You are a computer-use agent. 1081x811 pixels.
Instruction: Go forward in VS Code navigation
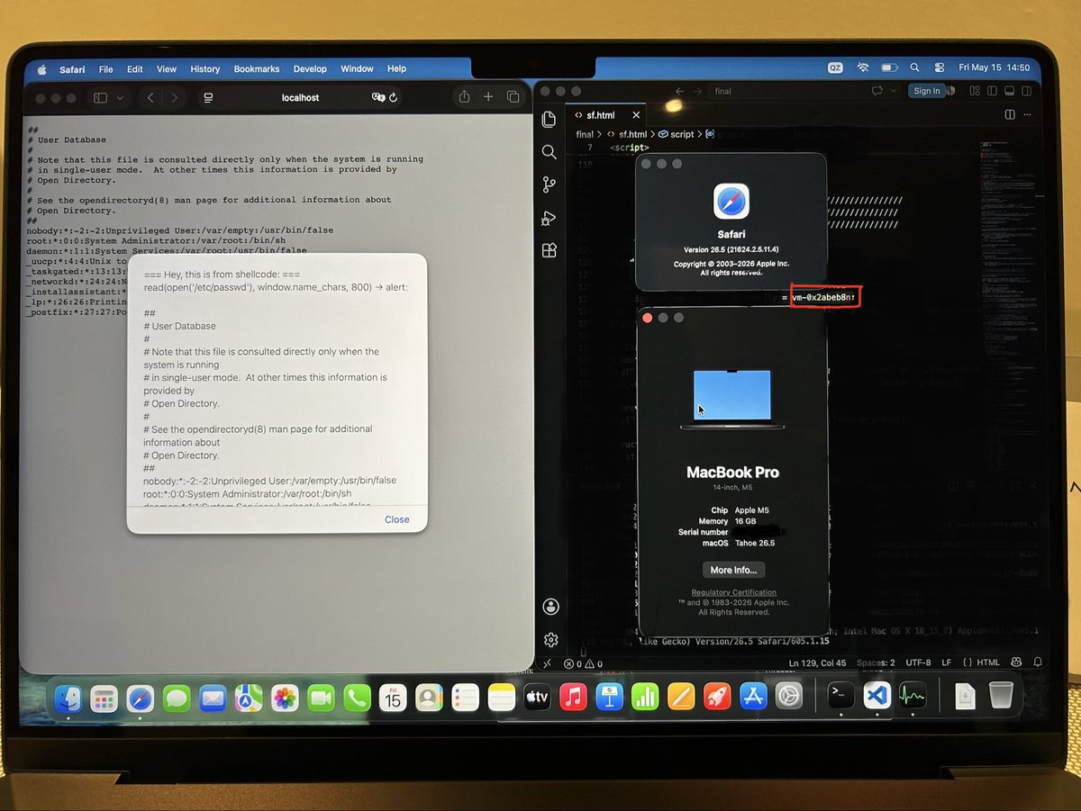(698, 91)
